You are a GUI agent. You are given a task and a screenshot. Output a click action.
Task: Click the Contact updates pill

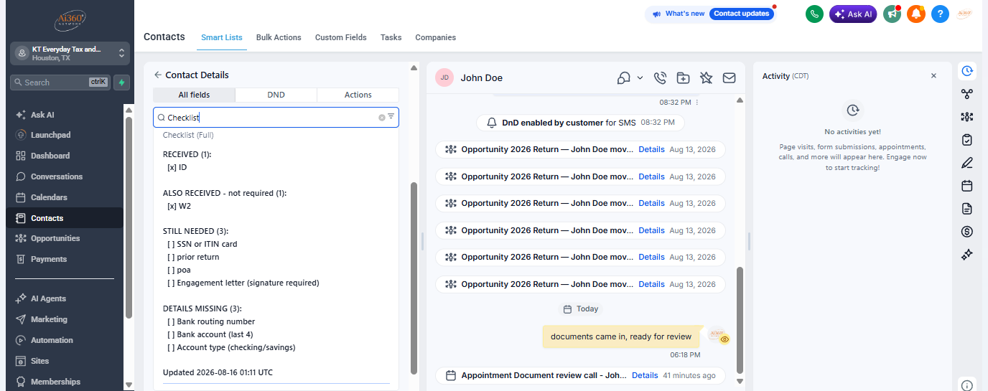742,14
